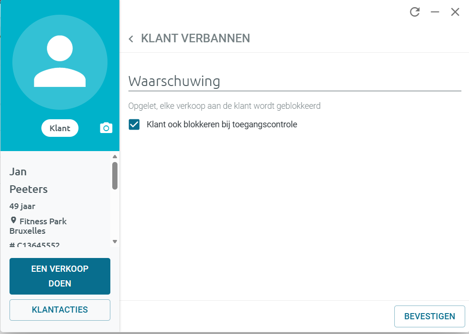Click the customer name Jan Peeters
Screen dimensions: 469x334
[x=29, y=181]
